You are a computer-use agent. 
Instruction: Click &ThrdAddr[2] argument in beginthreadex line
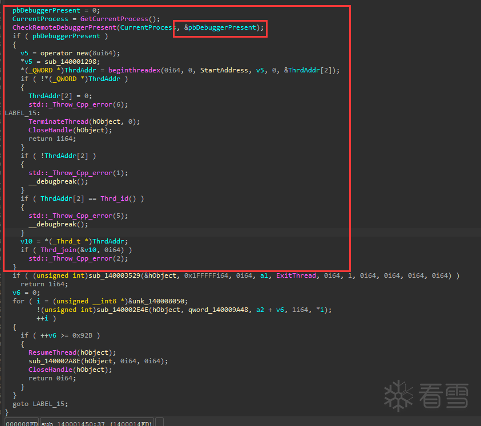pos(309,70)
